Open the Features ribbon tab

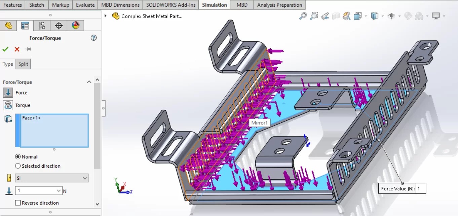pos(12,5)
